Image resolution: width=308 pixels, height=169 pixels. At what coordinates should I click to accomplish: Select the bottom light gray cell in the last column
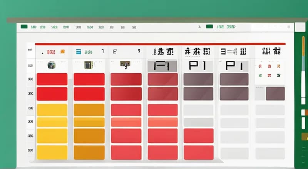(270, 153)
